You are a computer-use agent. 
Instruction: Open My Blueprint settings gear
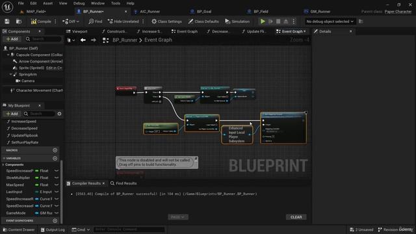(59, 114)
